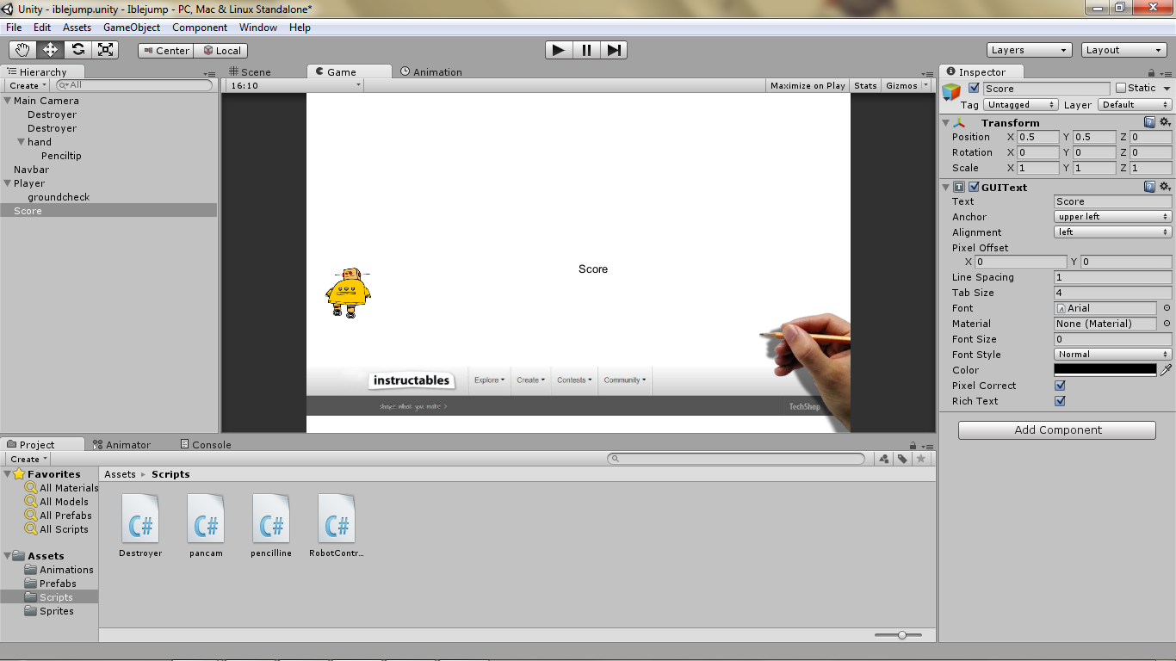The height and width of the screenshot is (661, 1176).
Task: Click the search by type icon in Project
Action: coord(884,459)
